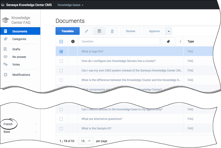Open No answer in the sidebar

19,57
